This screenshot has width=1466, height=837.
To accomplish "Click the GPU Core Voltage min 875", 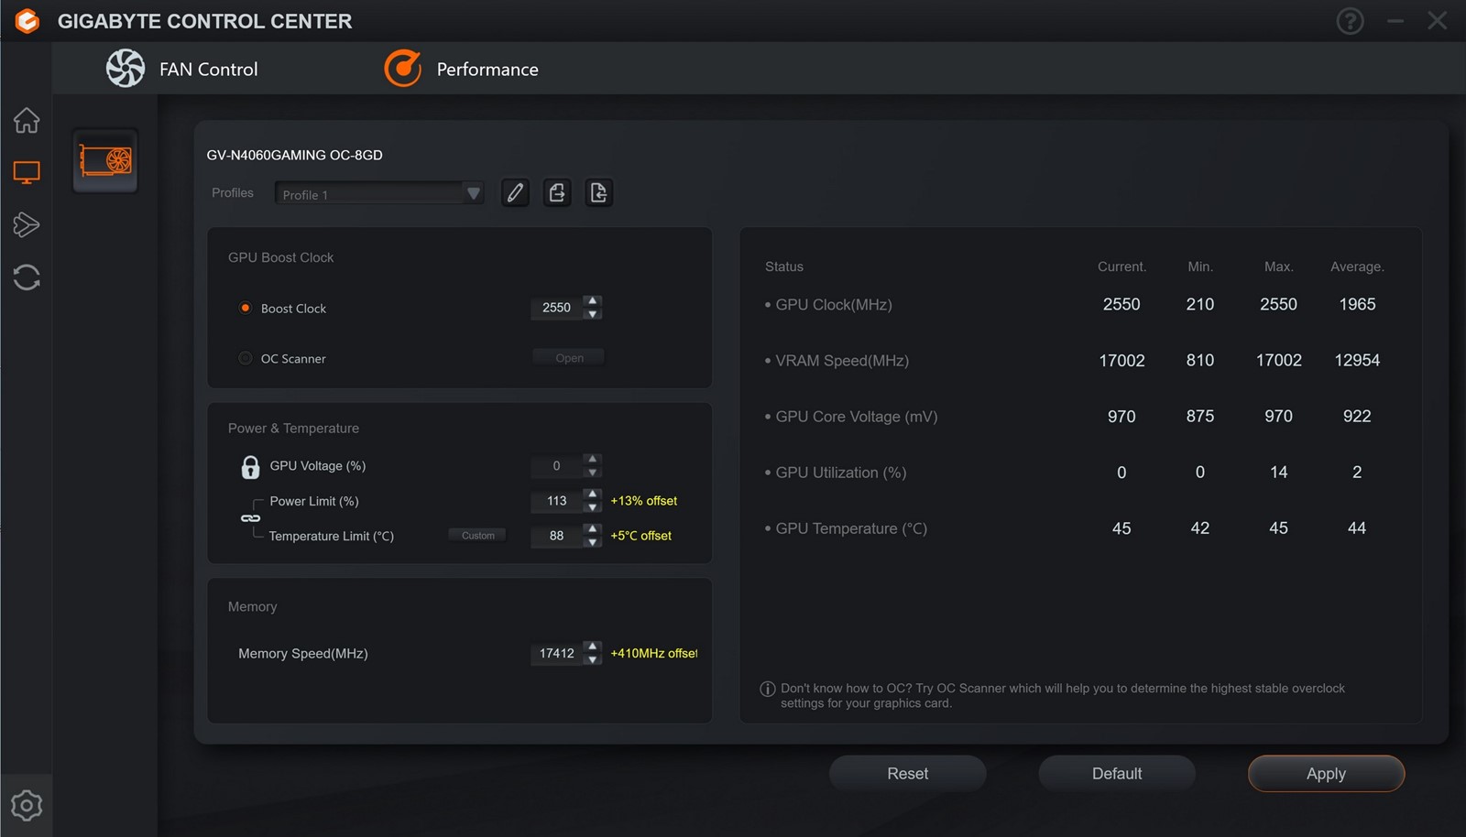I will (1200, 416).
